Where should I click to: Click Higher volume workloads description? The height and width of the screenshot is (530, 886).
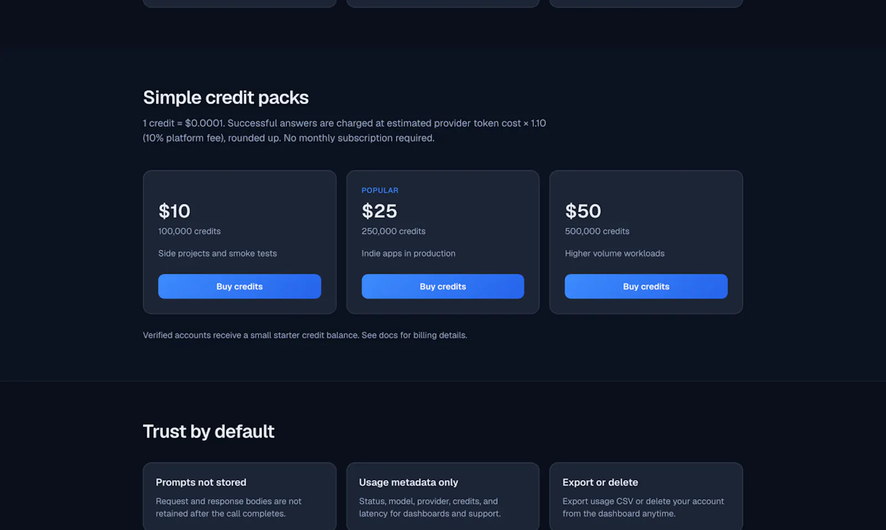pyautogui.click(x=615, y=253)
